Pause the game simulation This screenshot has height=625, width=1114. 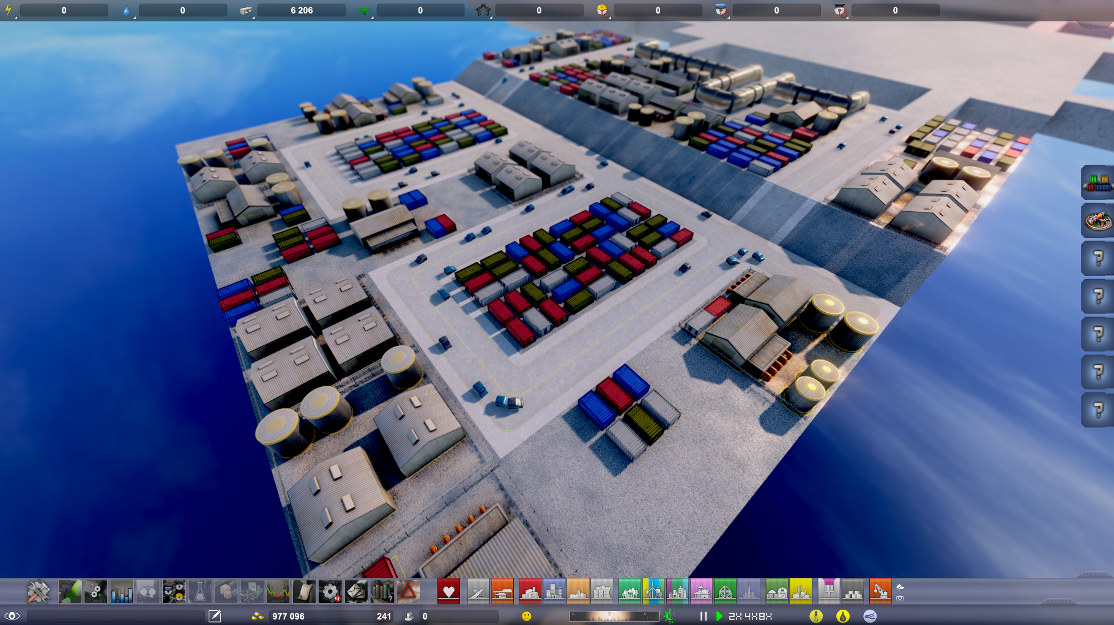[x=704, y=616]
